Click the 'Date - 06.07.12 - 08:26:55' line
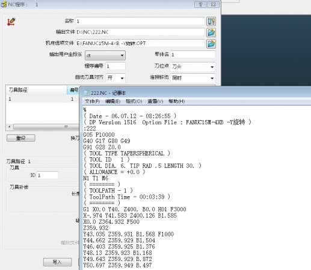 point(130,116)
